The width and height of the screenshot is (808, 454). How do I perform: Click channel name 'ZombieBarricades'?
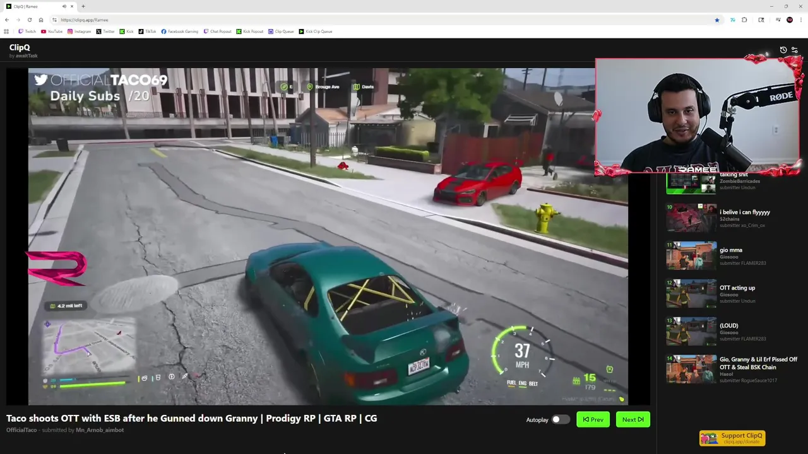pos(740,181)
